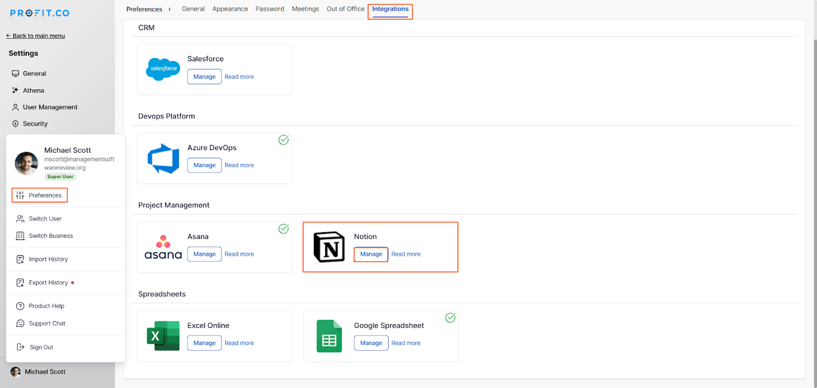Click the Google Spreadsheet logo
The image size is (817, 388).
[329, 336]
